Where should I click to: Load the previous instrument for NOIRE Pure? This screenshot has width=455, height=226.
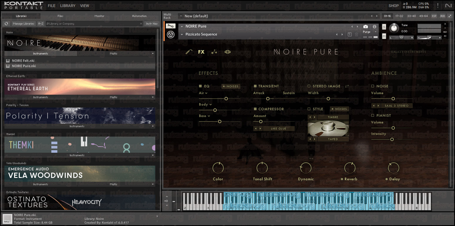click(352, 26)
